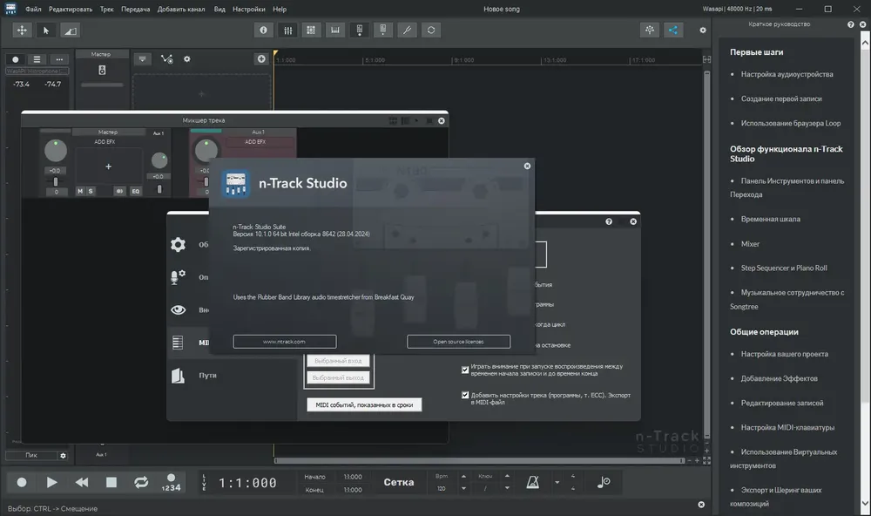The height and width of the screenshot is (516, 871).
Task: Adjust Master pan knob in mixer
Action: pos(55,151)
